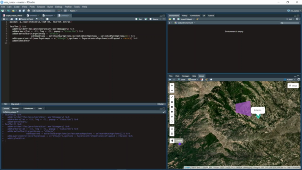Open the Addins dropdown
Image resolution: width=302 pixels, height=170 pixels.
point(74,11)
